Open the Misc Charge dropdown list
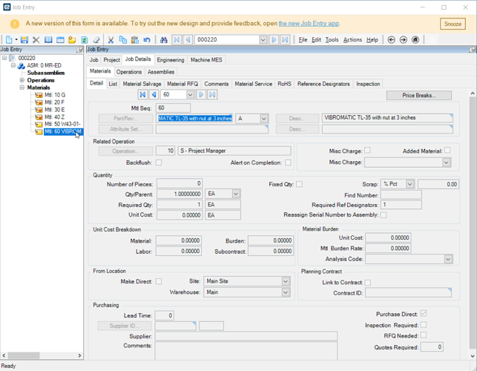This screenshot has height=371, width=477. tap(447, 162)
